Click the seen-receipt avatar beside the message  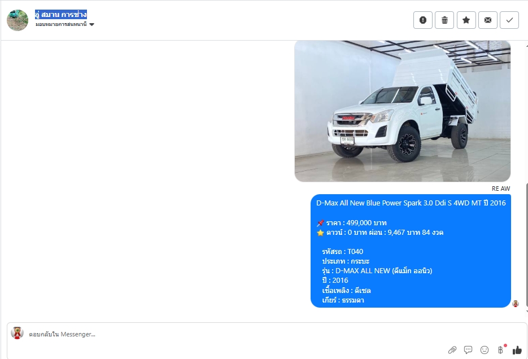coord(516,304)
